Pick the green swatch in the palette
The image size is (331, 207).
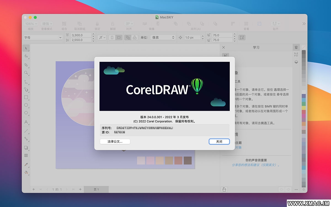(x=304, y=104)
